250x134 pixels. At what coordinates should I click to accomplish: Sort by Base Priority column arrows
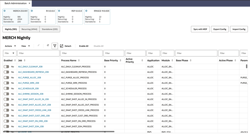coord(120,60)
